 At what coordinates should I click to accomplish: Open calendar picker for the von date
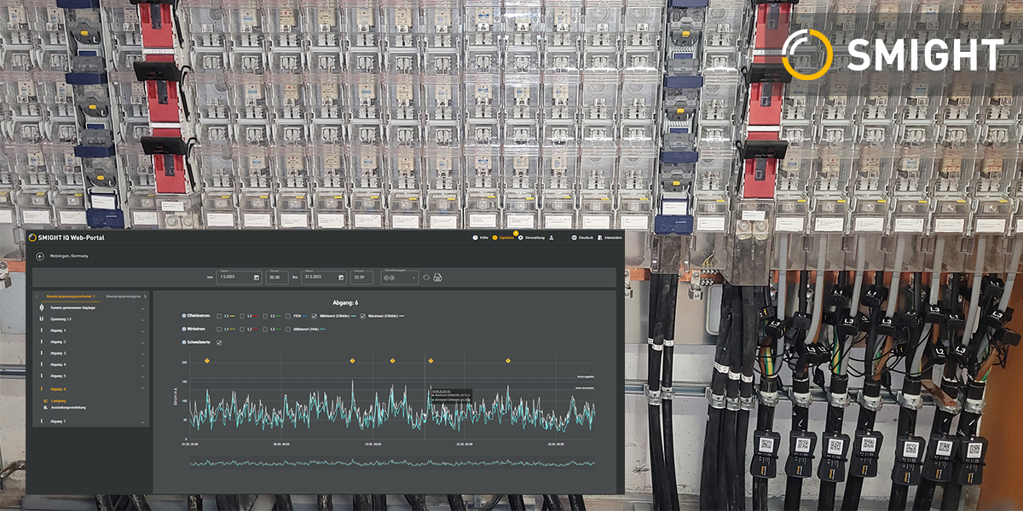coord(257,278)
